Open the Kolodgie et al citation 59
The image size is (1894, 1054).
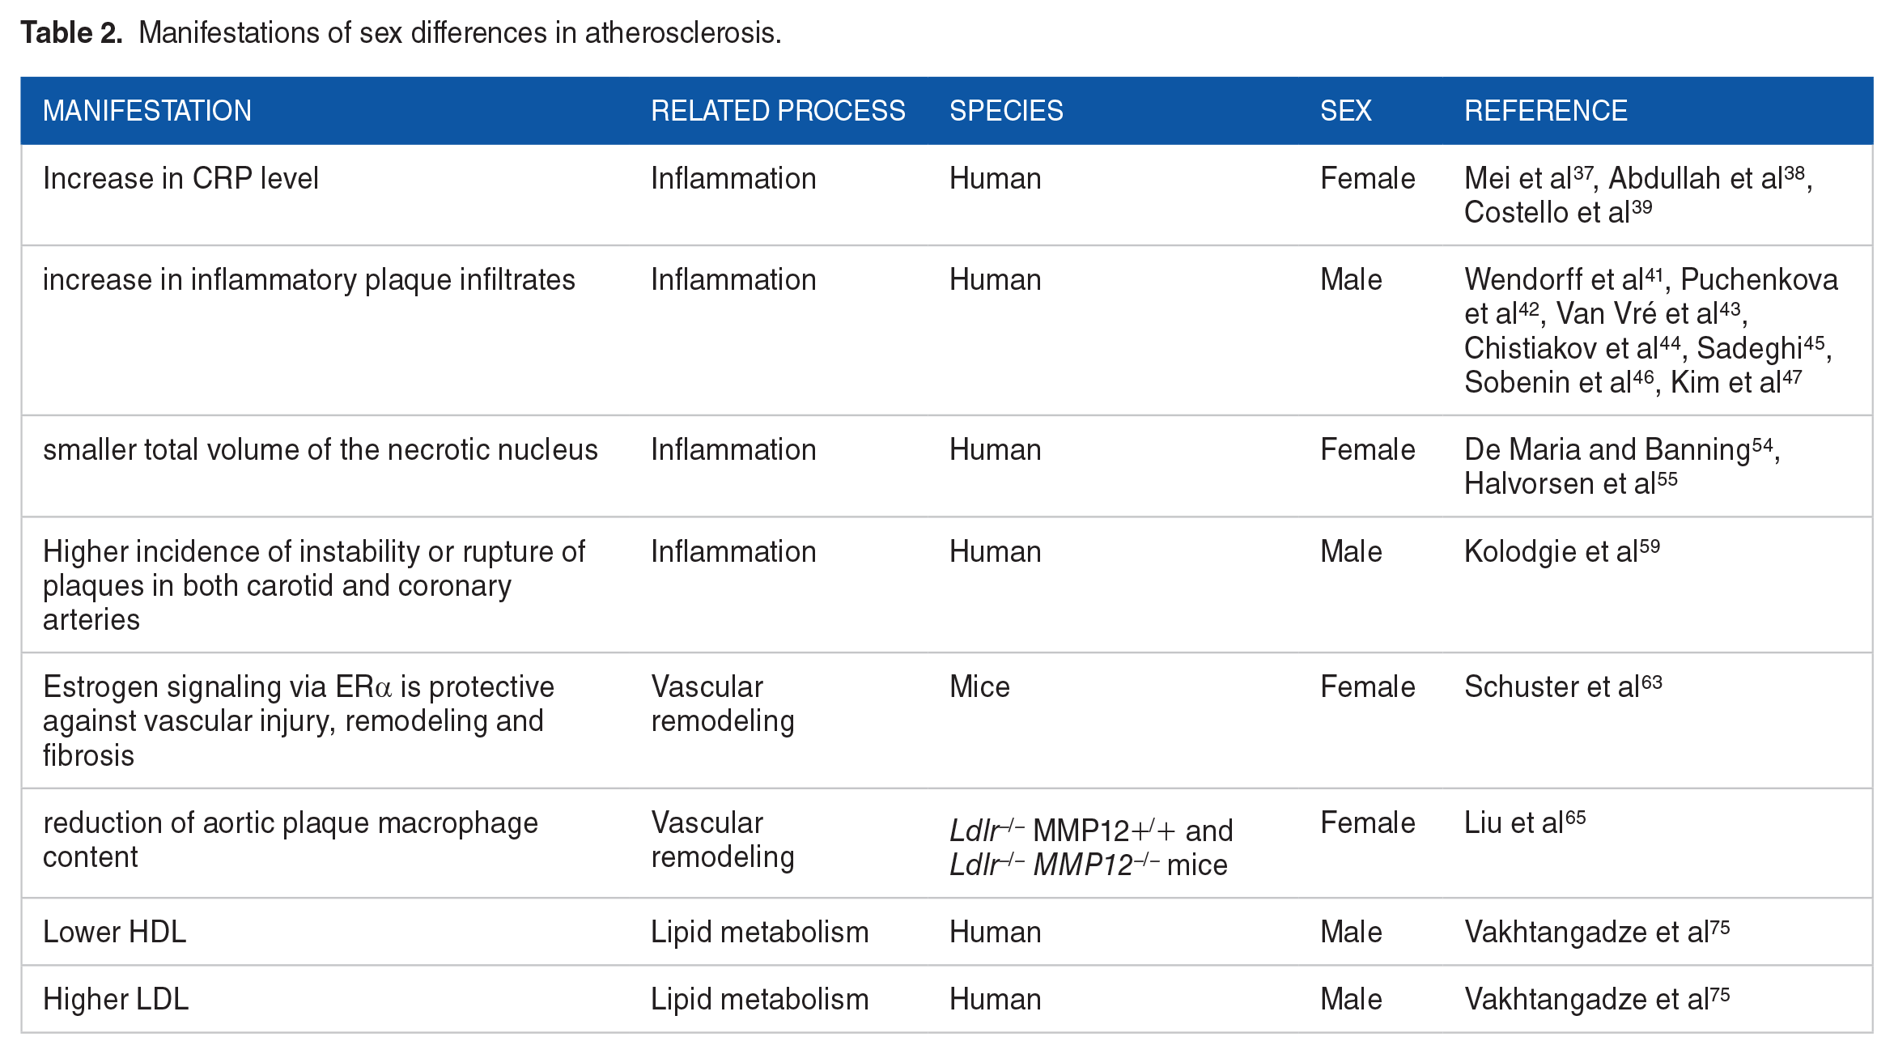click(x=1561, y=552)
